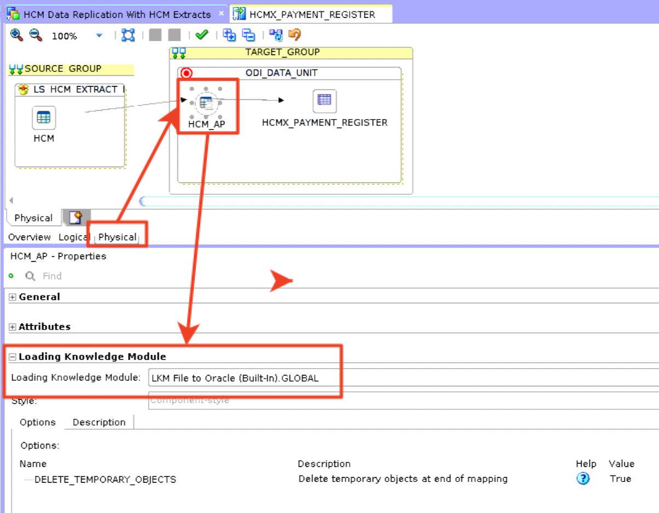Click the collapse all toolbar icon

[x=248, y=36]
